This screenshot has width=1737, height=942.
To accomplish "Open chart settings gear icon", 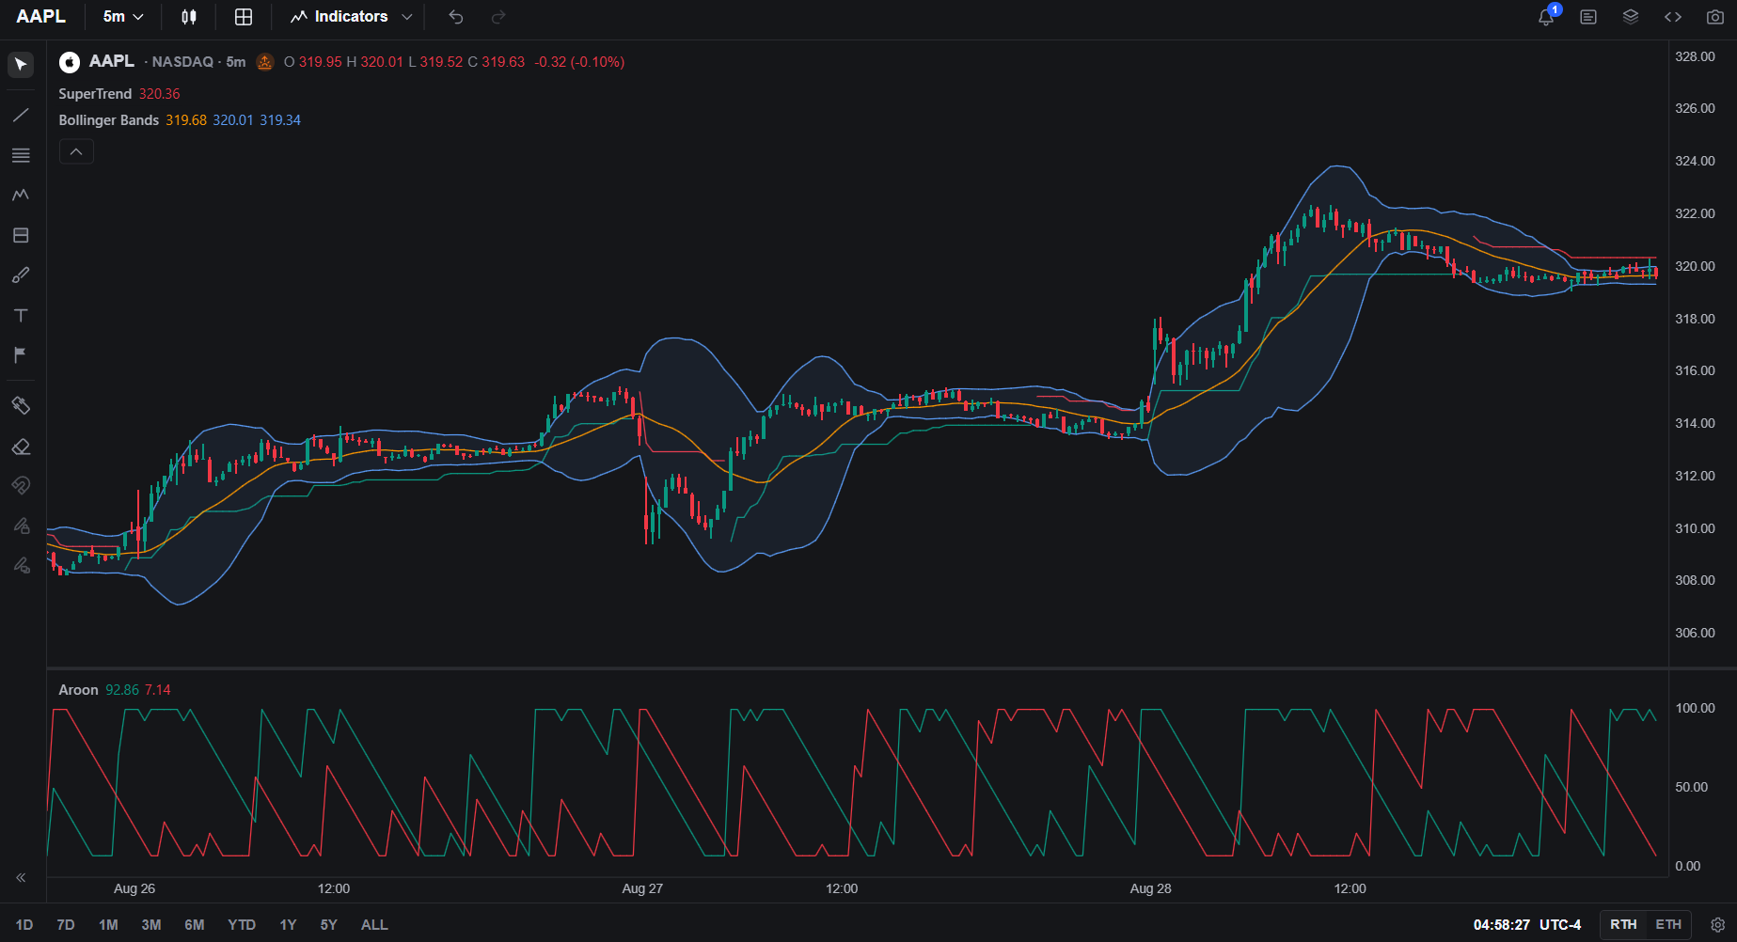I will (1717, 925).
